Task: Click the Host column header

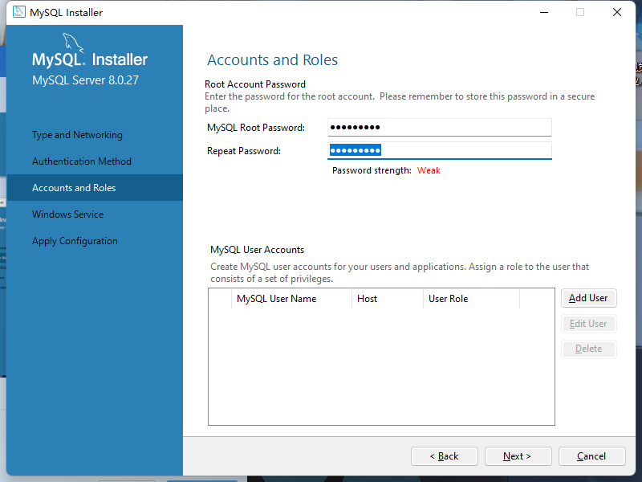Action: click(x=368, y=299)
